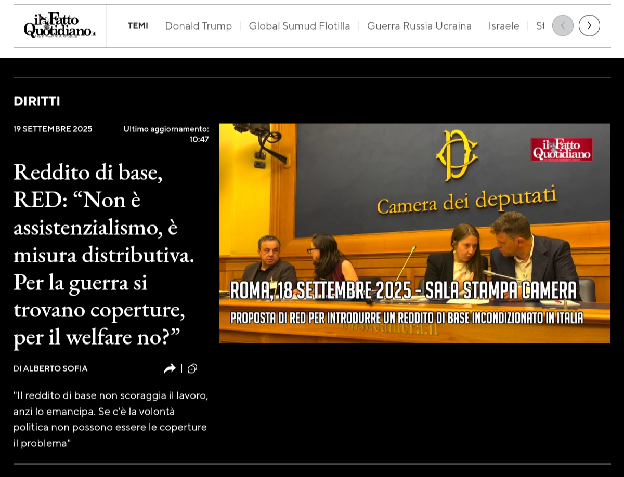Click the share arrow icon

click(x=170, y=368)
